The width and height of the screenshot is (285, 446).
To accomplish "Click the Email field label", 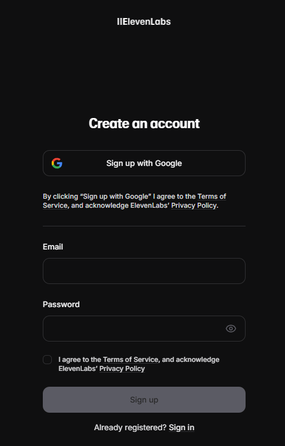I will tap(53, 247).
